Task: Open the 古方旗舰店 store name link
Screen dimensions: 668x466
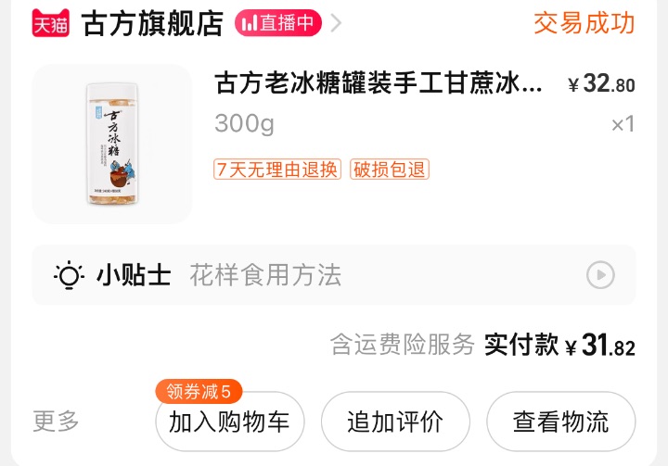Action: 153,23
